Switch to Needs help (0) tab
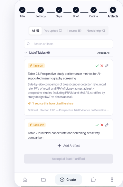This screenshot has height=187, width=123. click(96, 31)
